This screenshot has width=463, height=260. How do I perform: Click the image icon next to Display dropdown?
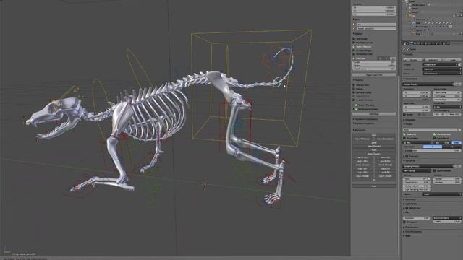coord(459,64)
